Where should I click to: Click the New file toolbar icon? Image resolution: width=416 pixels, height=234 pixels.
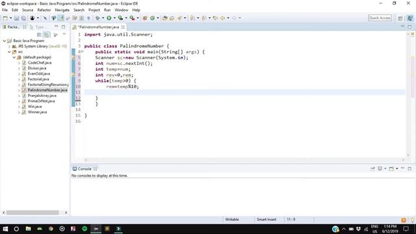pyautogui.click(x=5, y=18)
